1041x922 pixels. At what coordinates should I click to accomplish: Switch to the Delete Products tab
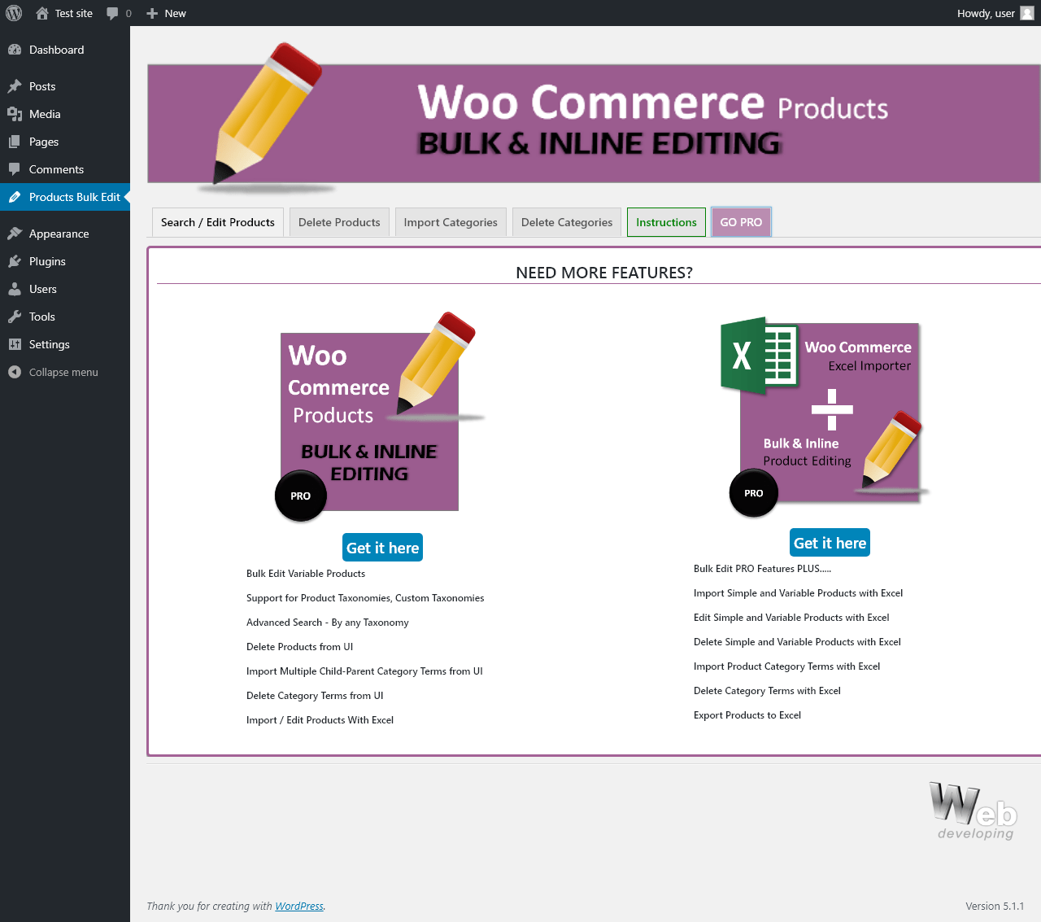click(x=339, y=222)
